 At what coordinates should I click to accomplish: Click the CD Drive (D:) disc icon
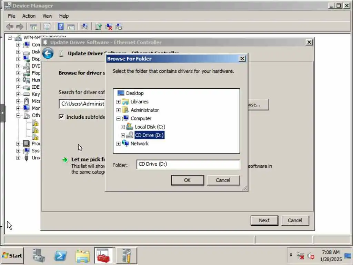point(130,135)
